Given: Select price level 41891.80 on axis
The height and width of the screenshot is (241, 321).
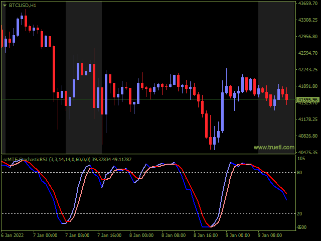Looking at the screenshot, I should (308, 86).
